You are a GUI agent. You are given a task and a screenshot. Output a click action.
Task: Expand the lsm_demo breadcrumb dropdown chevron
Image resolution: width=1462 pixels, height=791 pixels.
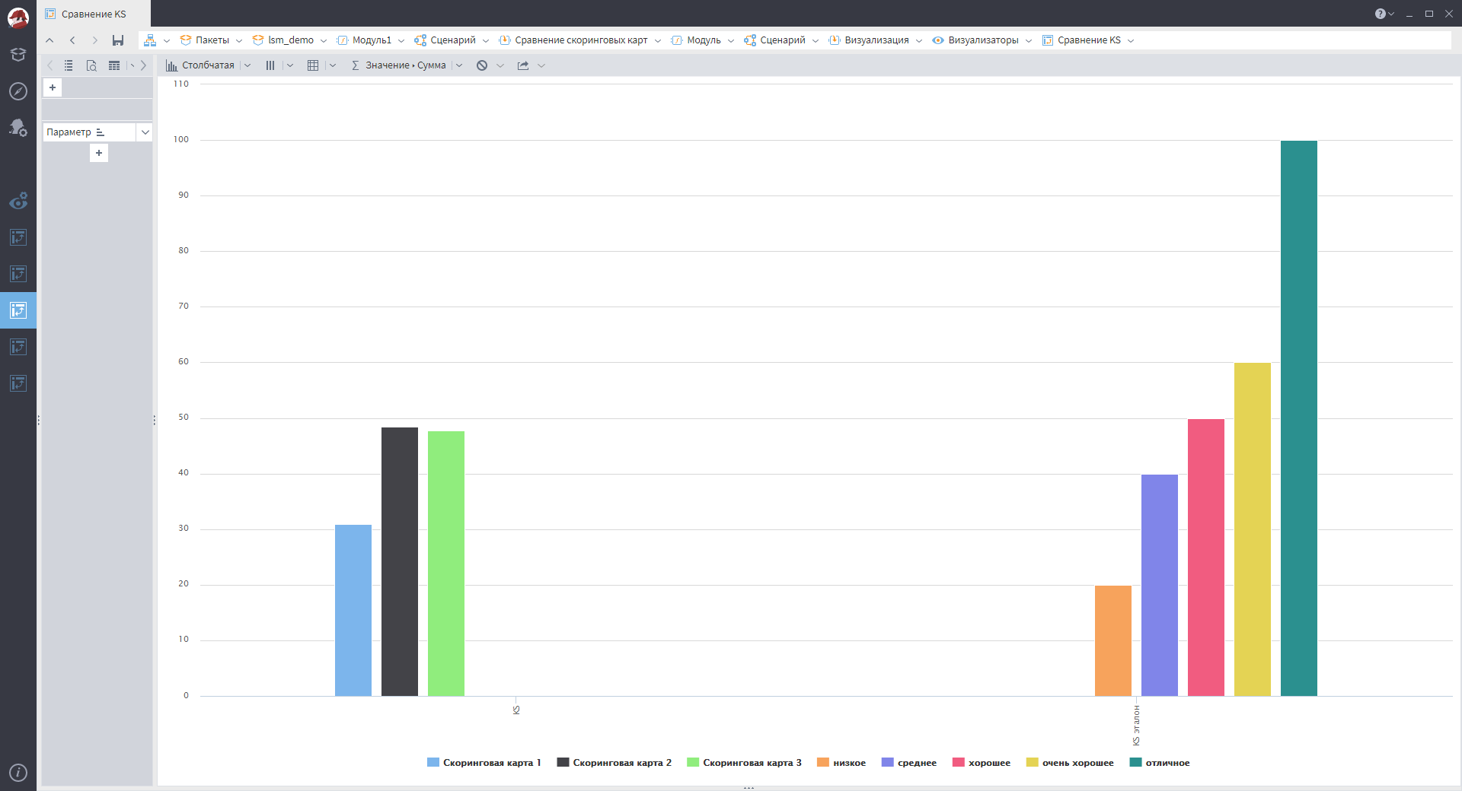pyautogui.click(x=324, y=41)
